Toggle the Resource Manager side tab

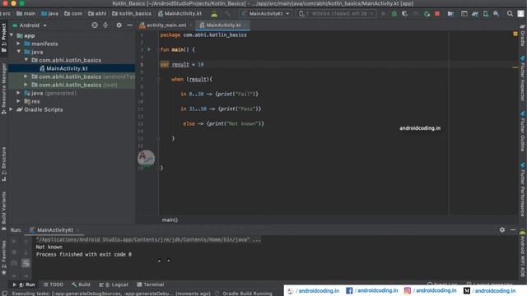[x=3, y=89]
